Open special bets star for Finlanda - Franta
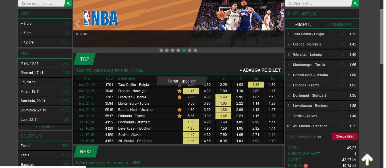 (x=180, y=116)
